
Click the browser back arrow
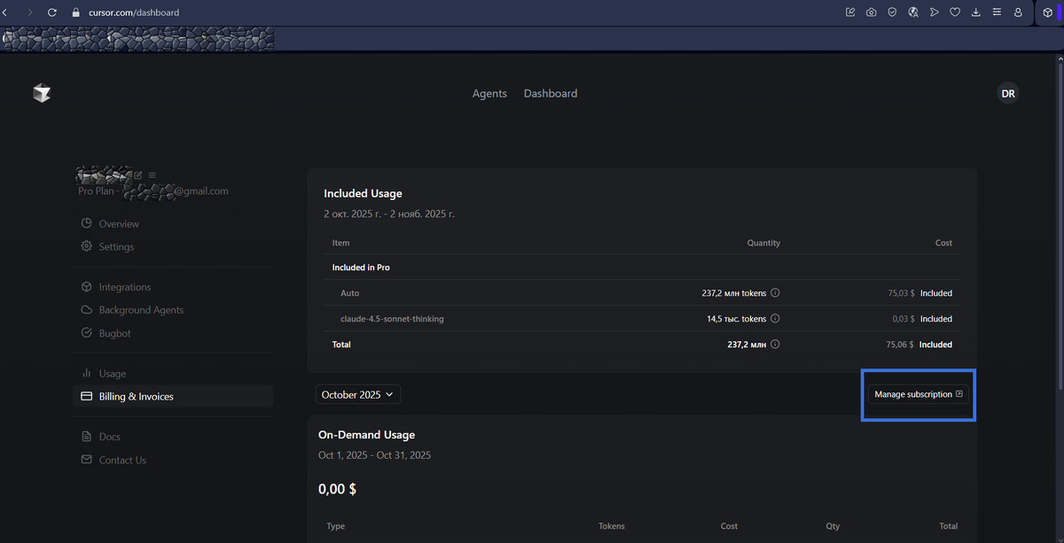pos(5,12)
